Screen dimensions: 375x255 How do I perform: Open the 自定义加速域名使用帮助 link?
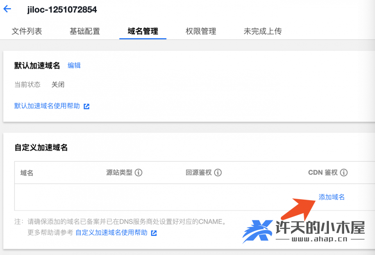pos(111,232)
